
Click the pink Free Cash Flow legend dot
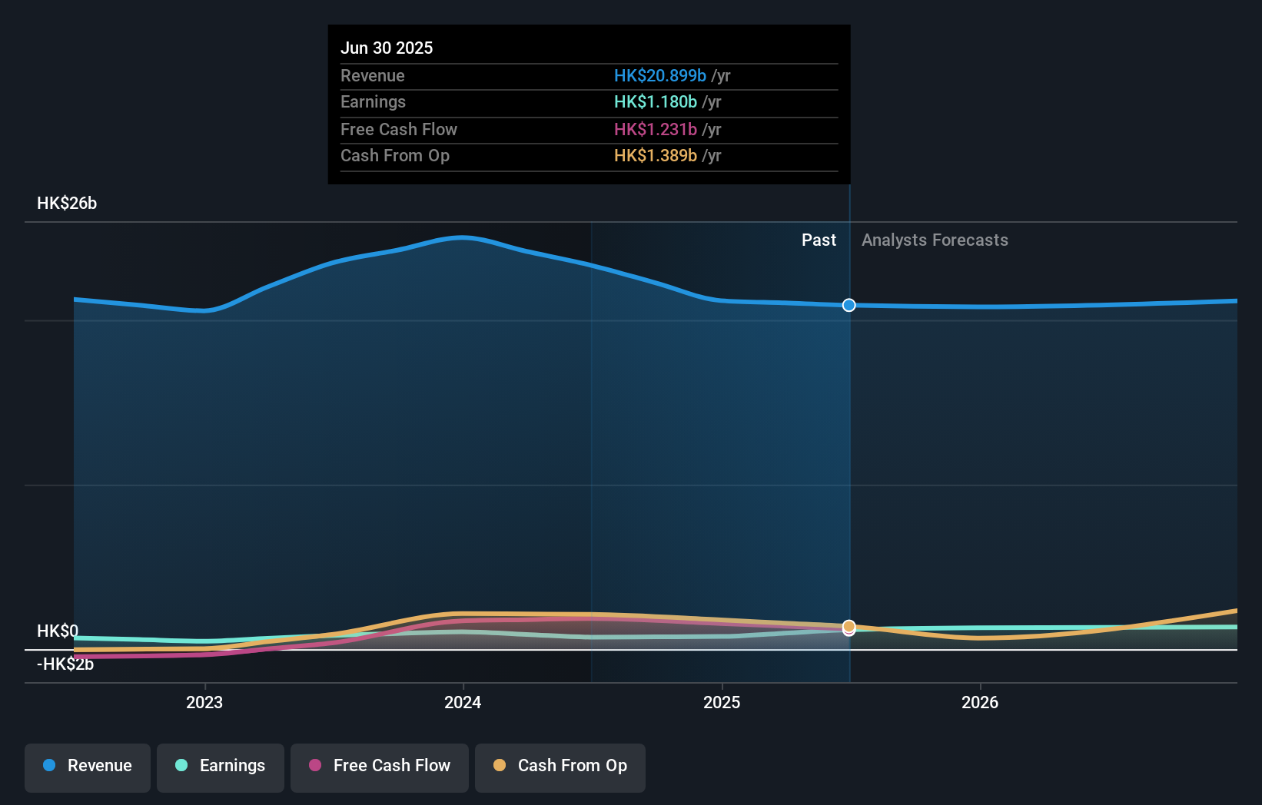[x=315, y=766]
